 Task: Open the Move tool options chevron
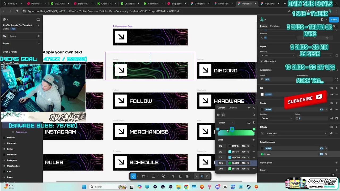[138, 176]
